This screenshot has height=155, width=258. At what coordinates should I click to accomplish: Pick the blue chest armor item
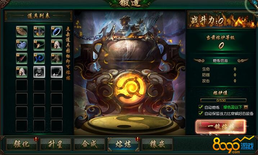39,31
